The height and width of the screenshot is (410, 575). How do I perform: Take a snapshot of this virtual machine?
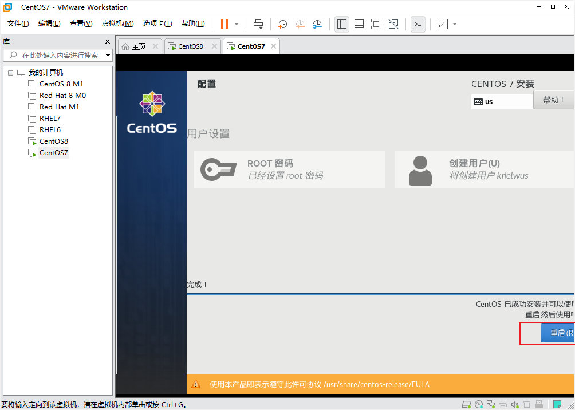[282, 24]
